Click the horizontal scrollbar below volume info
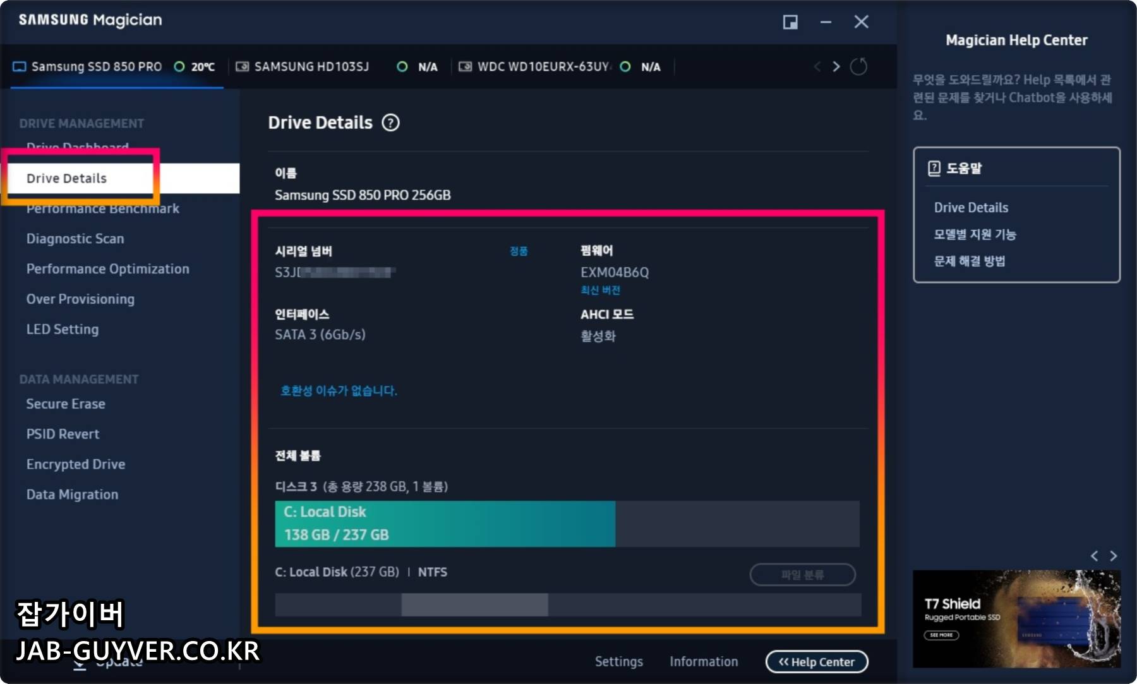 click(x=568, y=604)
